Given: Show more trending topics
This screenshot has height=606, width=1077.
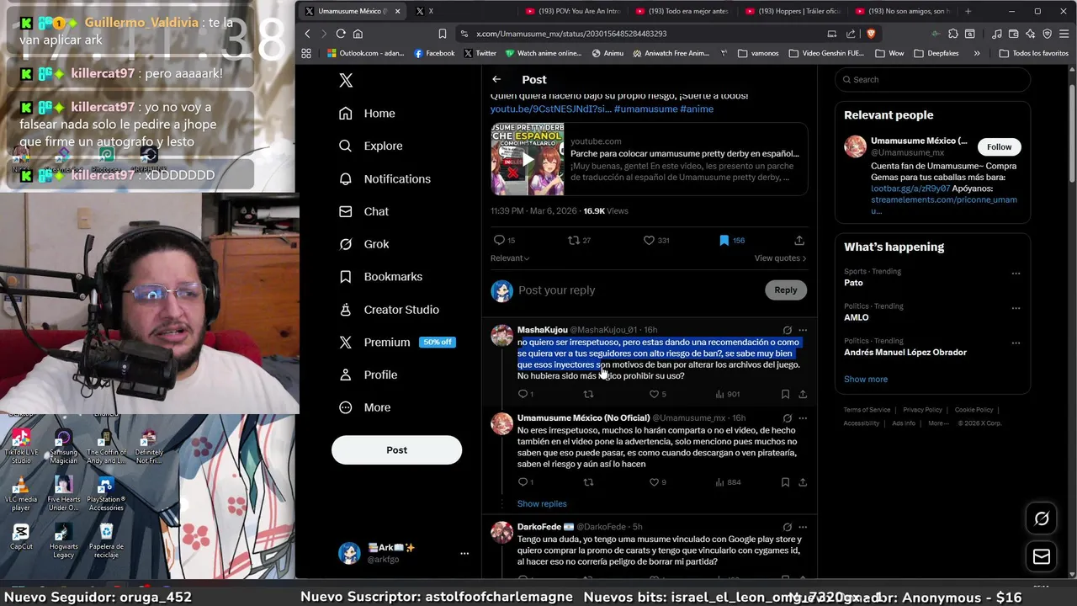Looking at the screenshot, I should pyautogui.click(x=866, y=379).
